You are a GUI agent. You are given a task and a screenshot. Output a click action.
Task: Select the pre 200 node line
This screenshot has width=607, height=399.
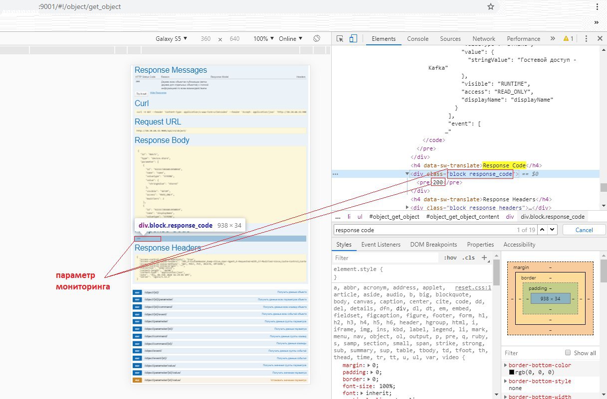pos(439,182)
